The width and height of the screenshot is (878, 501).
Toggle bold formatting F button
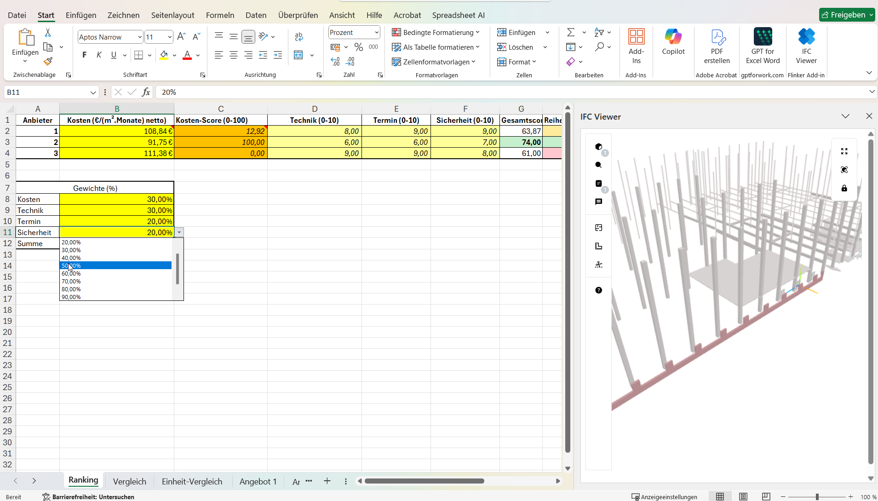[84, 55]
